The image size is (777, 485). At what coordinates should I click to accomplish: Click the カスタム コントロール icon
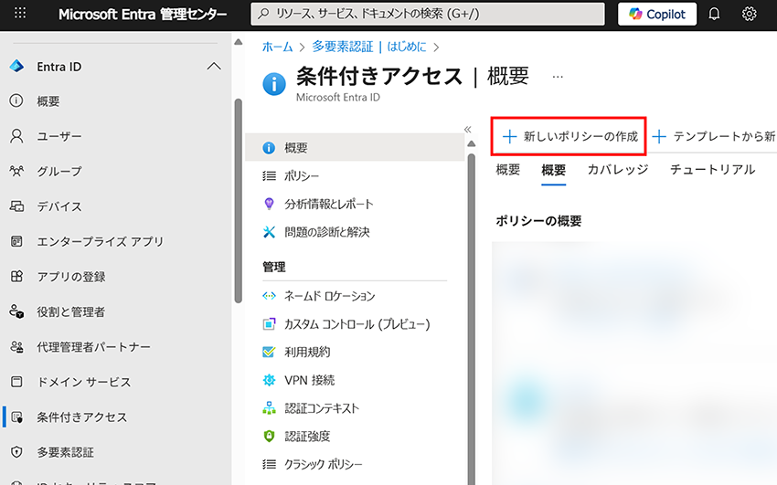269,324
